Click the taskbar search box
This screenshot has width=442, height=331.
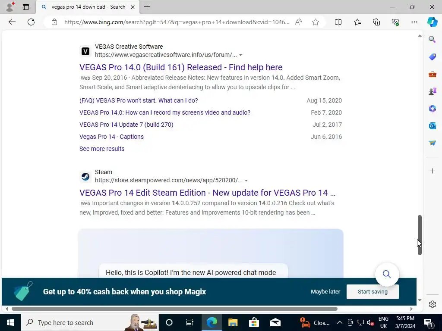point(90,322)
